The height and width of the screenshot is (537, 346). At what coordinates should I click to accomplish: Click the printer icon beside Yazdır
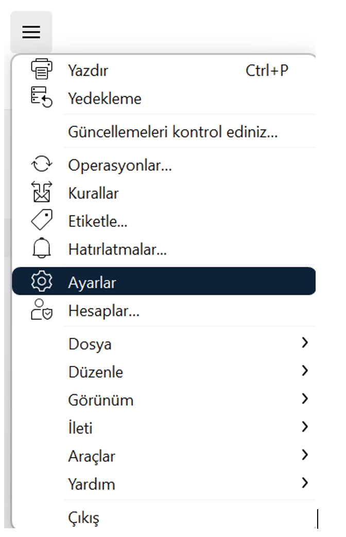(x=42, y=69)
